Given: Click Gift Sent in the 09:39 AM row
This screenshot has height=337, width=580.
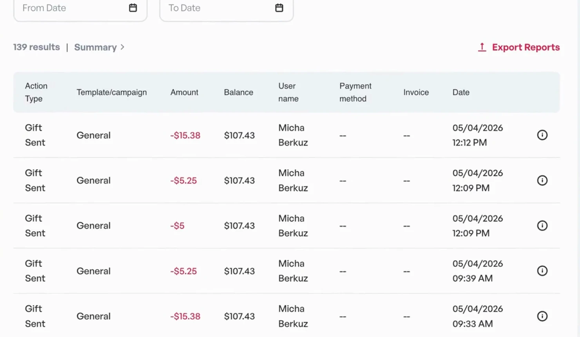Looking at the screenshot, I should coord(35,271).
